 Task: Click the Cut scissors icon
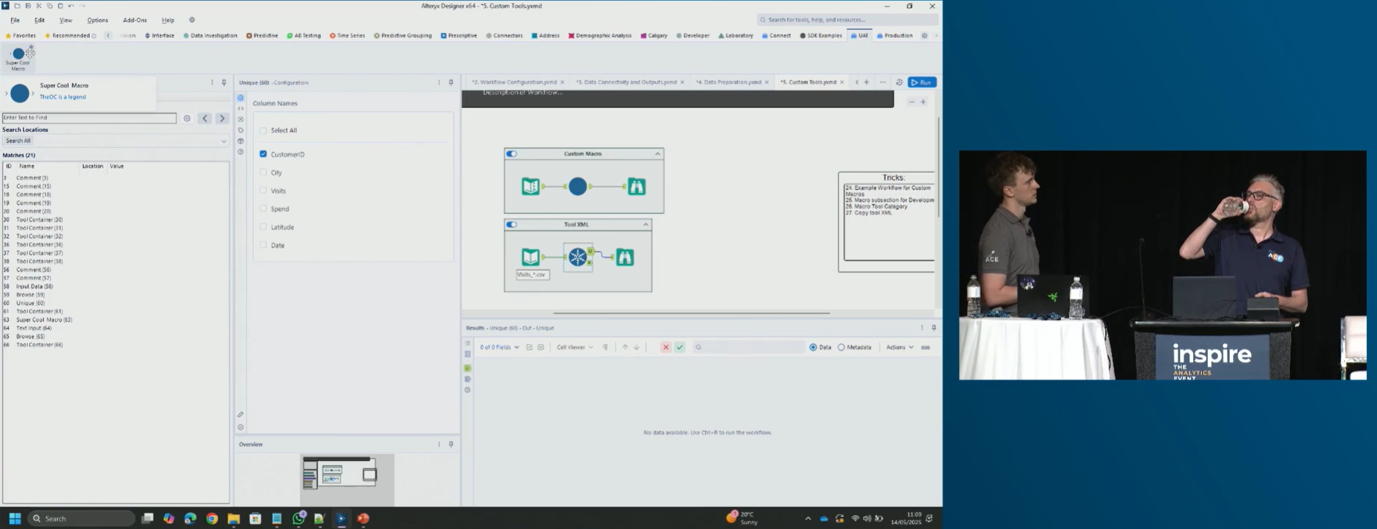point(39,6)
